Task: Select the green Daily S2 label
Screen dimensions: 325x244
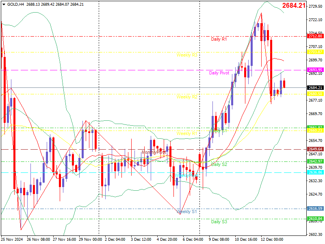Action: coord(219,164)
